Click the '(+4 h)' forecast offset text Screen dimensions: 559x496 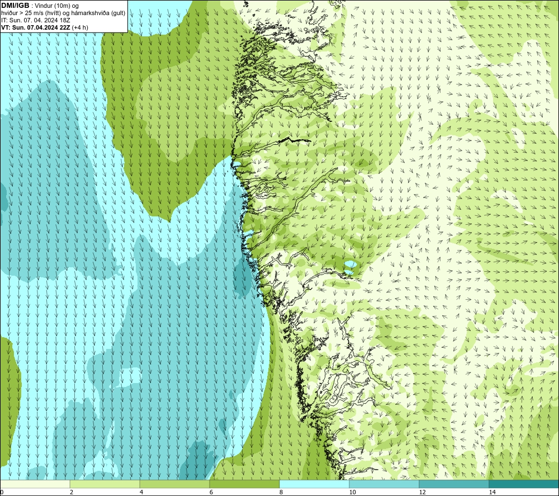click(x=80, y=27)
